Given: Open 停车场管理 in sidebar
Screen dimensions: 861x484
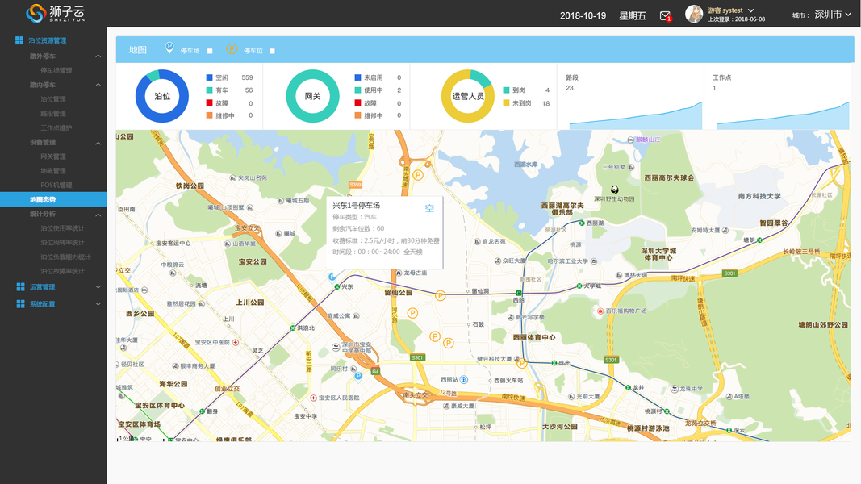Looking at the screenshot, I should [56, 70].
